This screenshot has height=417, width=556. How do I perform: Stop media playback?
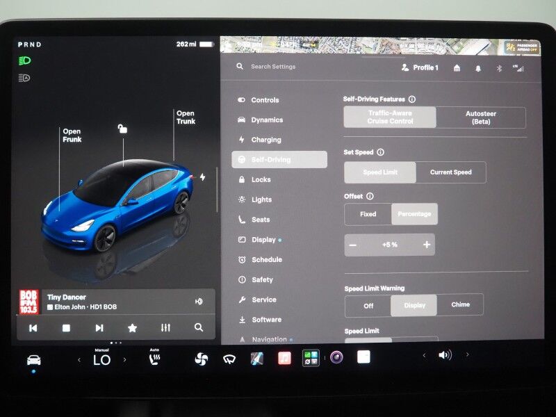(66, 328)
